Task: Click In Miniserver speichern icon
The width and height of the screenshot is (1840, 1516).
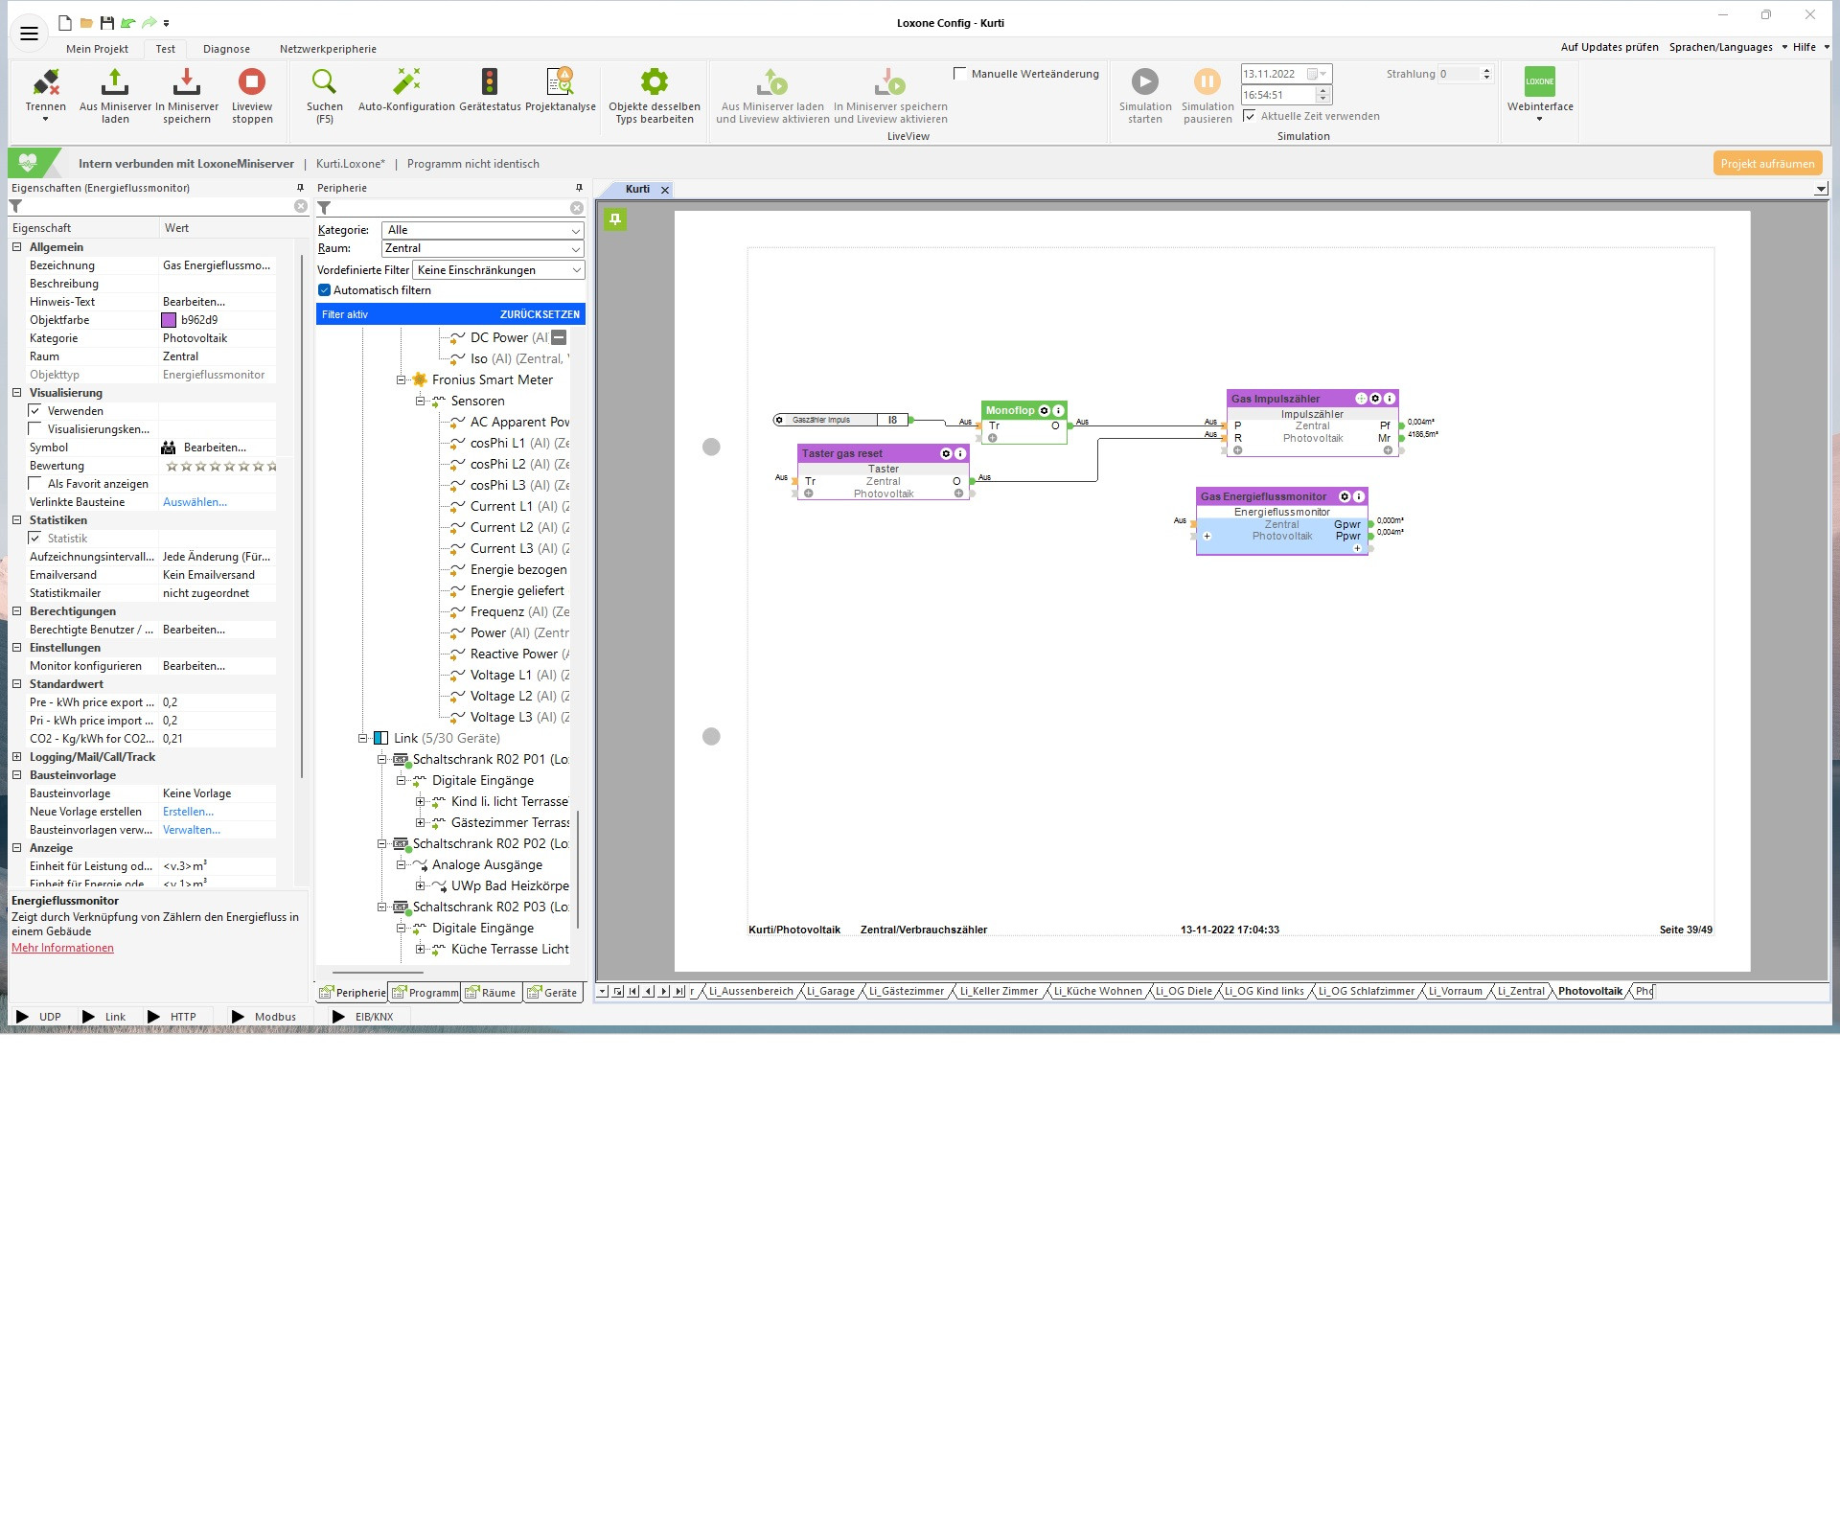Action: [187, 82]
